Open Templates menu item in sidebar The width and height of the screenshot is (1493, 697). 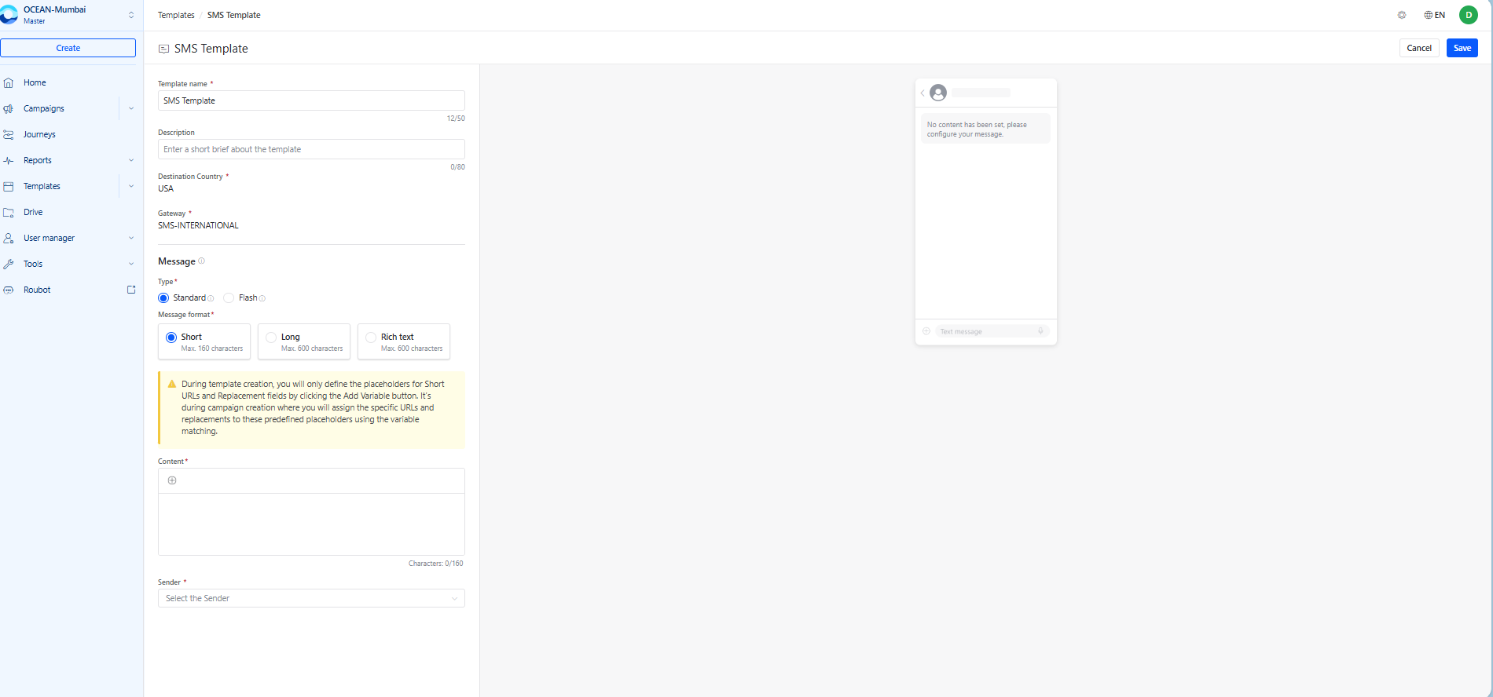point(42,186)
